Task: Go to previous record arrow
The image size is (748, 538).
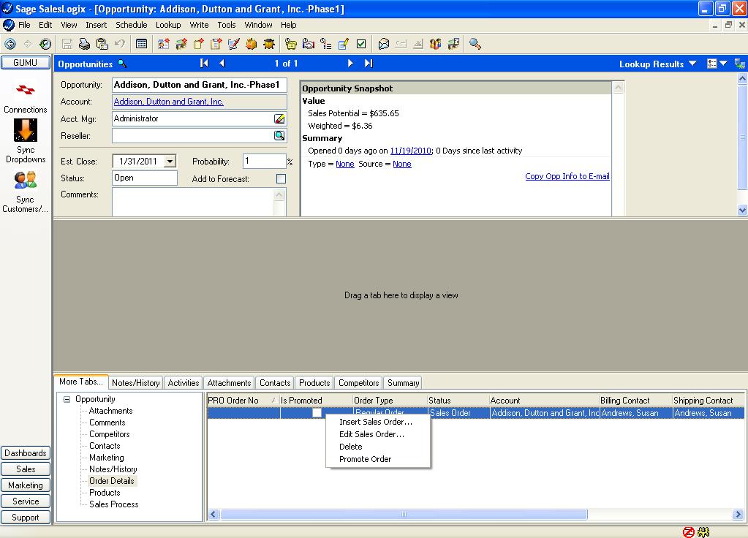Action: point(222,63)
